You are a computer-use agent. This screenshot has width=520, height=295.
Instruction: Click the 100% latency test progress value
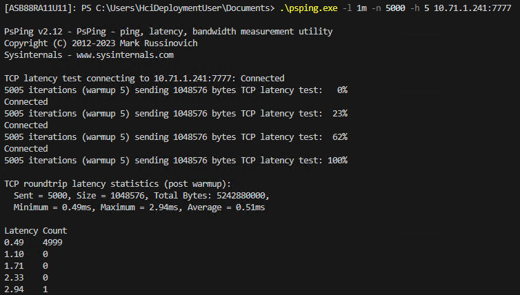coord(338,161)
